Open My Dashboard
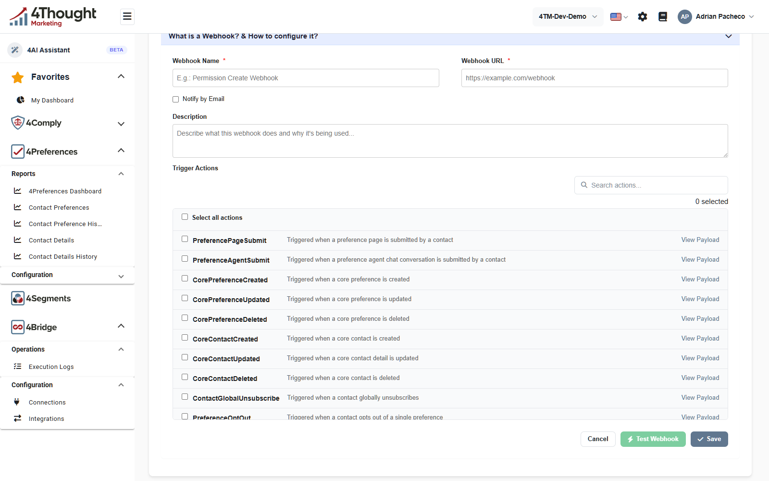769x481 pixels. coord(52,101)
